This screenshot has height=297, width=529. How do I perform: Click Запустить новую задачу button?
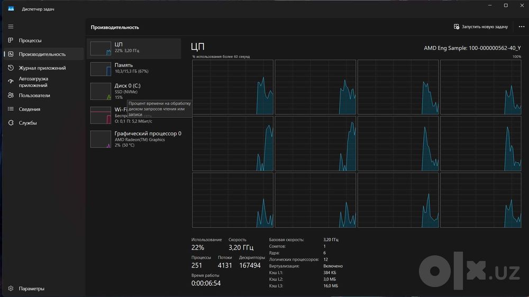pyautogui.click(x=481, y=26)
